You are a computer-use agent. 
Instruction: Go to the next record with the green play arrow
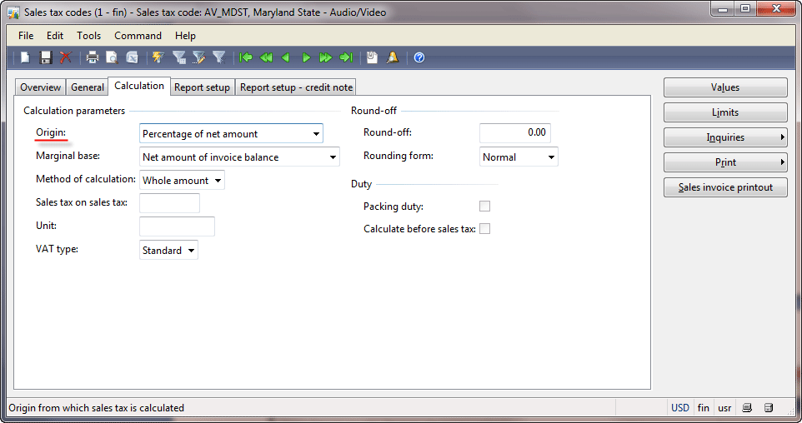click(306, 57)
